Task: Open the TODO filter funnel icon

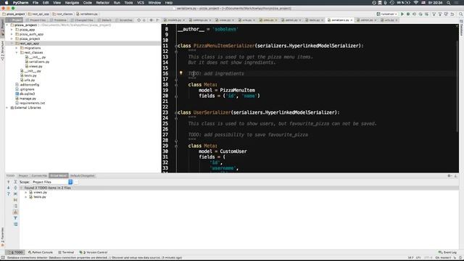Action: 15,218
